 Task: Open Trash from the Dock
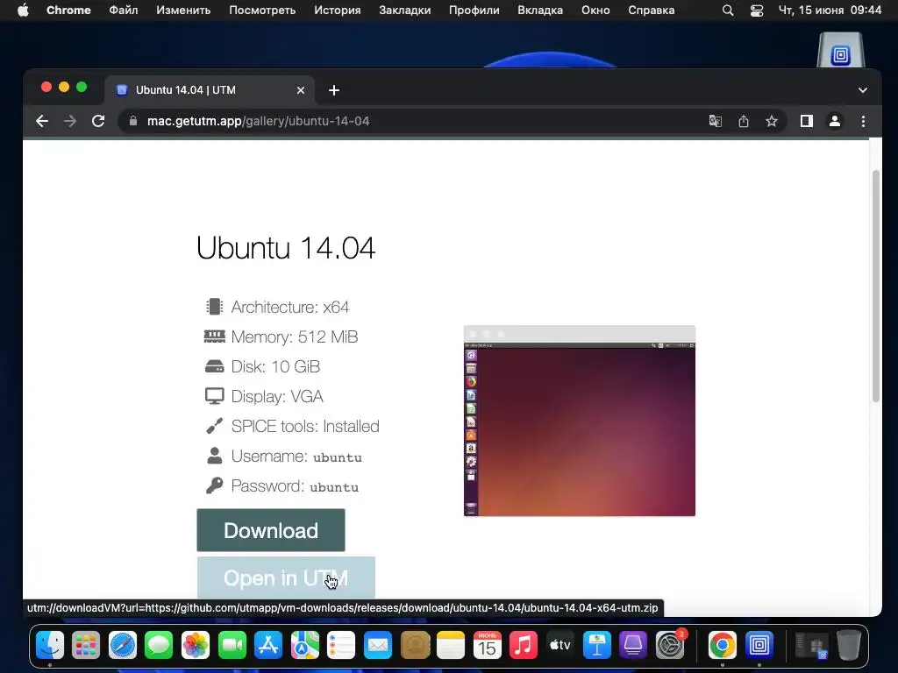(849, 645)
